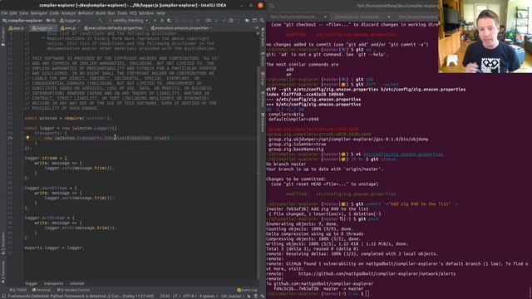Click the 'logger' structural breadcrumb at editor bottom

pos(32,283)
